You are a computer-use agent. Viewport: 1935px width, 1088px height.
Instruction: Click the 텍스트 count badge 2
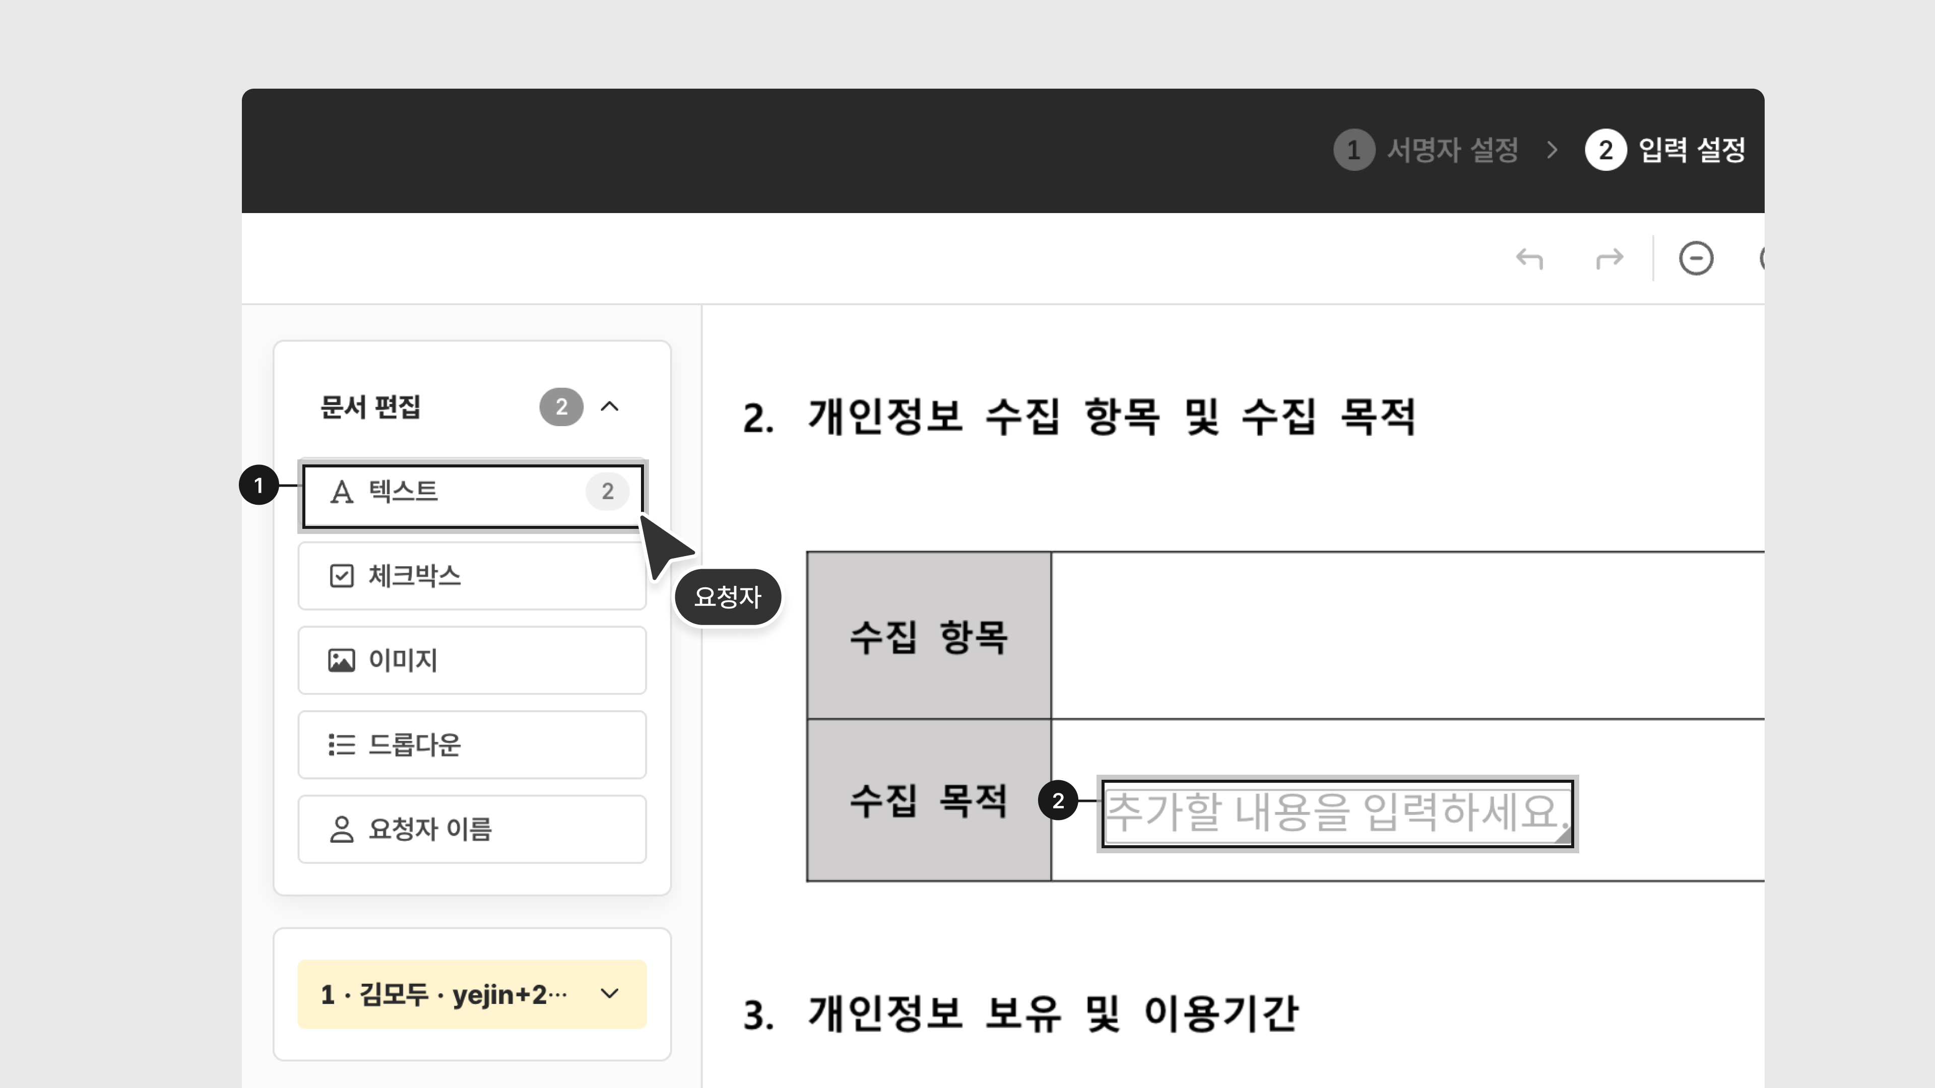pos(607,492)
